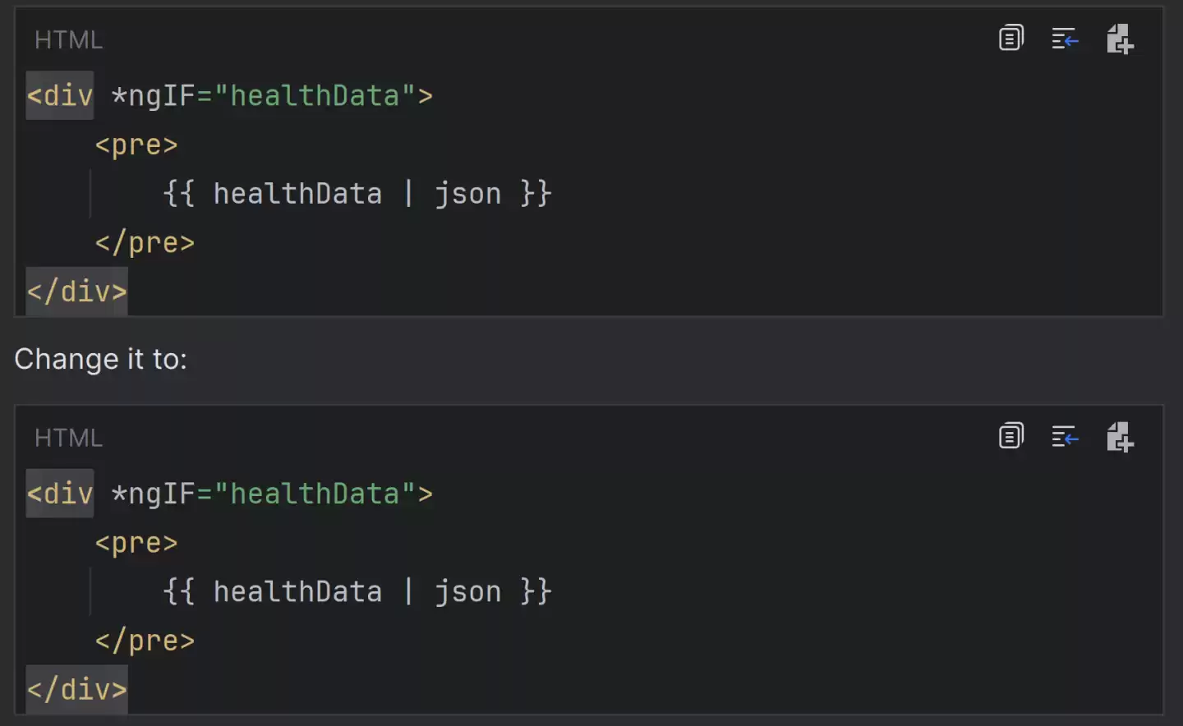This screenshot has height=726, width=1183.
Task: Click the closing div tag in second snippet
Action: pyautogui.click(x=77, y=689)
